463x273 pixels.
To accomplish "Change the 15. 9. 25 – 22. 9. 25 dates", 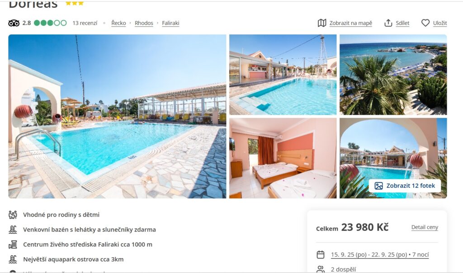I will [380, 254].
